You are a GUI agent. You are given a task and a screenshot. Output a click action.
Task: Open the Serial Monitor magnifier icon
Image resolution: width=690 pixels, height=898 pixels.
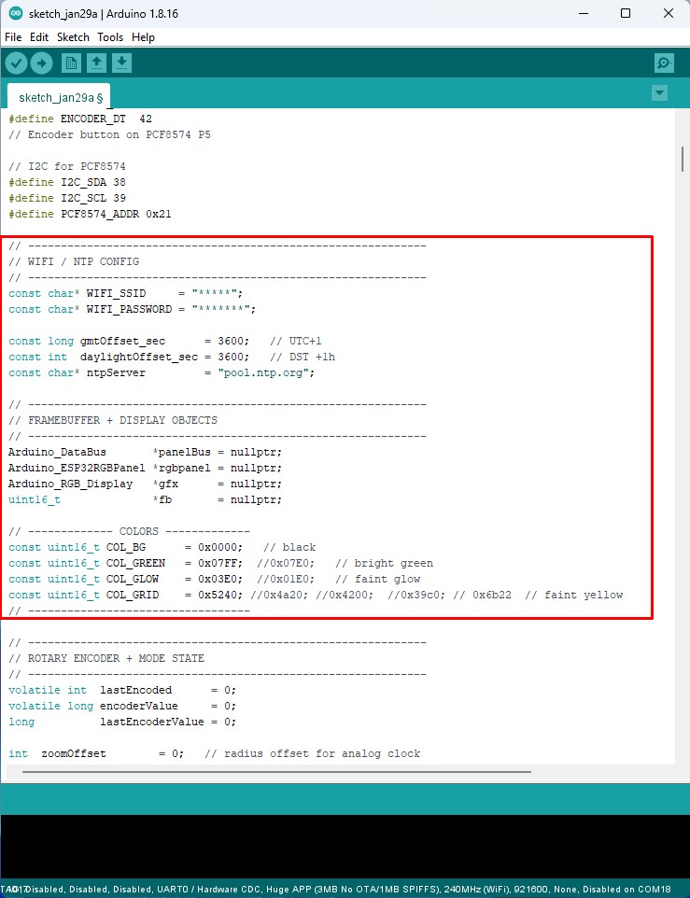[x=664, y=63]
